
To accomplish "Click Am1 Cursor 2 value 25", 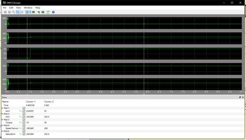I will point(45,111).
